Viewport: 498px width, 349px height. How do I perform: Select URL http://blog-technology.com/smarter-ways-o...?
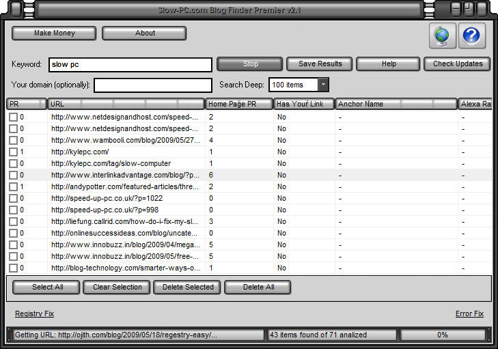126,268
